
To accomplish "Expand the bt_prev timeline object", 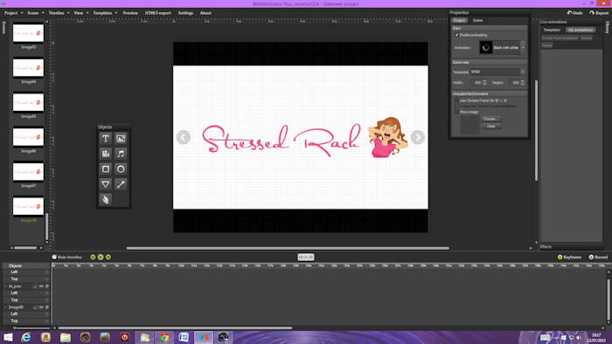I will [5, 286].
